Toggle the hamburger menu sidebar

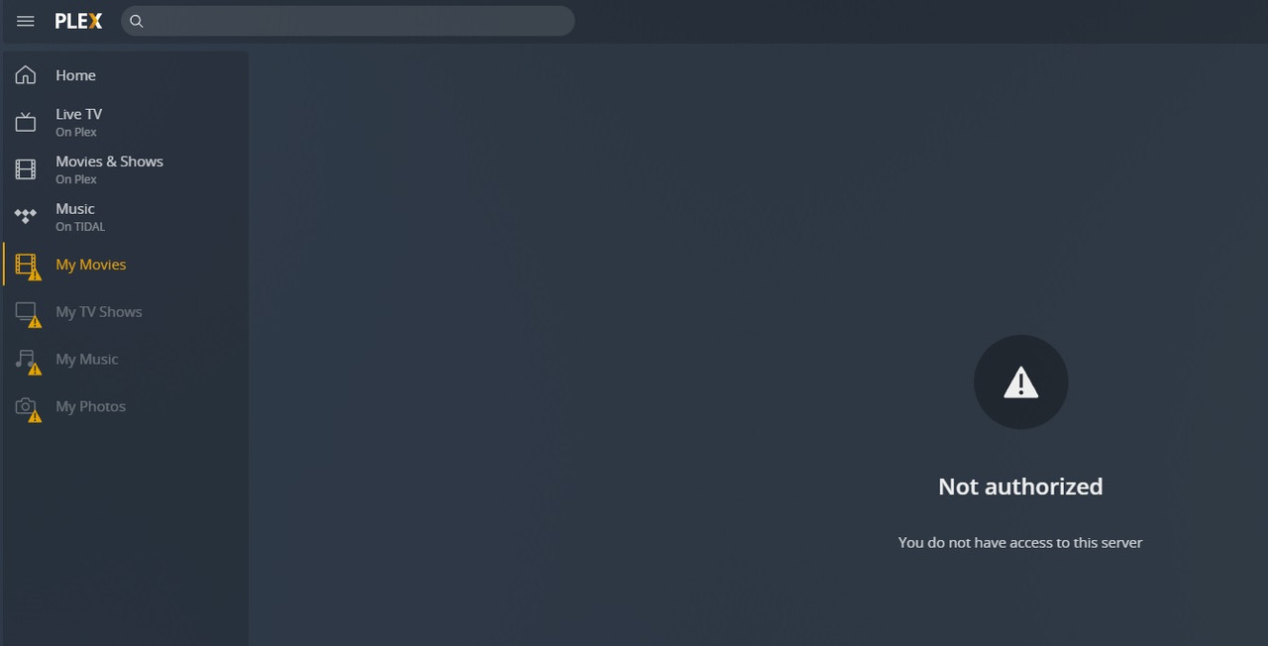[26, 21]
